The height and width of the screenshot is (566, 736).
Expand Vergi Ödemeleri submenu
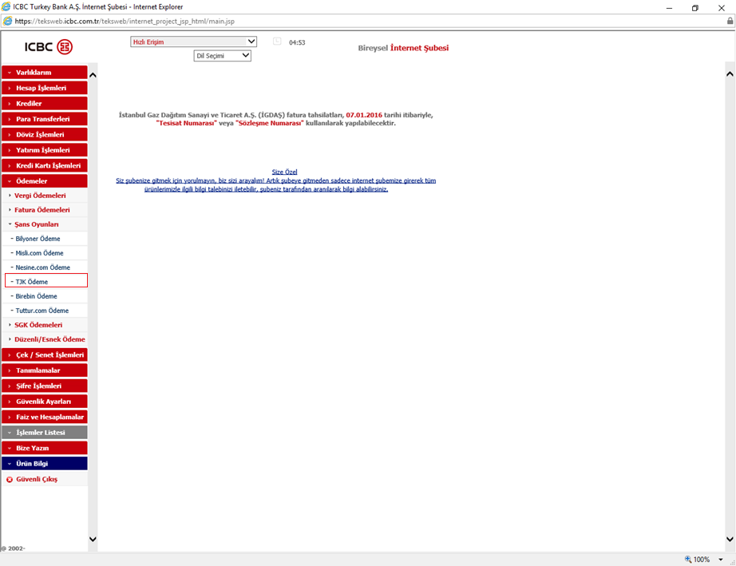tap(46, 196)
